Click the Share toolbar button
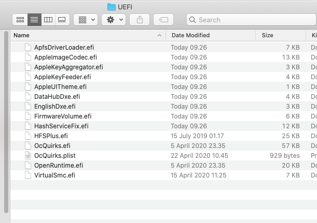The width and height of the screenshot is (317, 223). 140,20
